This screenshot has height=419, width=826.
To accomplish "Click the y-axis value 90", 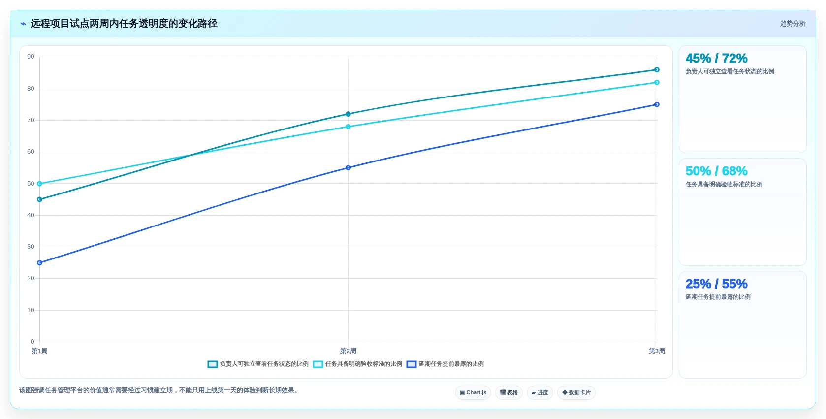I will point(31,57).
